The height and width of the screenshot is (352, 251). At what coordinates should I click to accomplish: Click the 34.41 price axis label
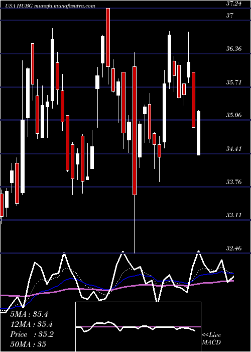pyautogui.click(x=235, y=148)
